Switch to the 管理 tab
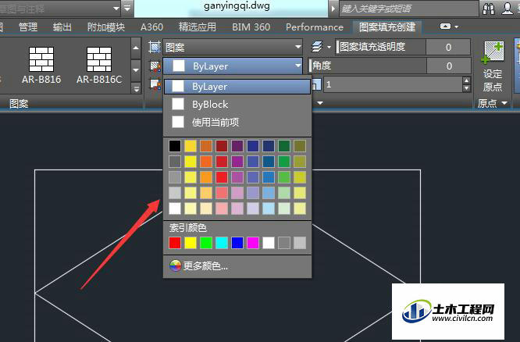This screenshot has width=520, height=342. click(28, 27)
